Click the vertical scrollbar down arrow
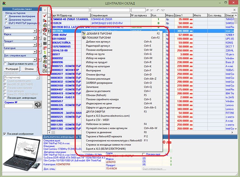Screen dimensions: 240x177 tap(236, 129)
